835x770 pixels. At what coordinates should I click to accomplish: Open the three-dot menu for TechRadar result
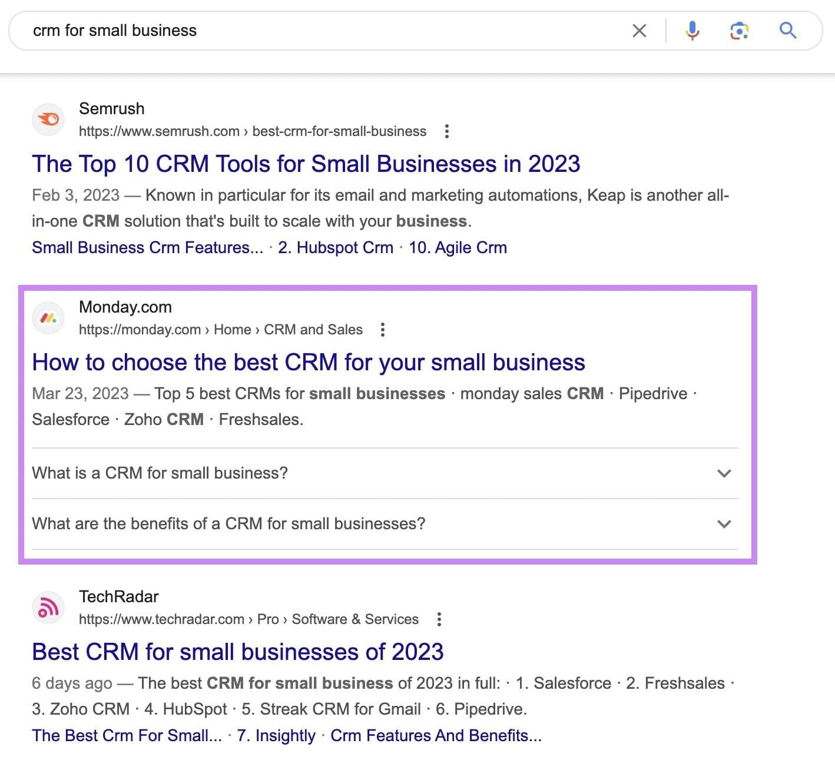[x=439, y=619]
